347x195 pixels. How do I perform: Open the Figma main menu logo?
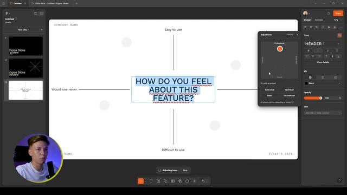[x=7, y=13]
